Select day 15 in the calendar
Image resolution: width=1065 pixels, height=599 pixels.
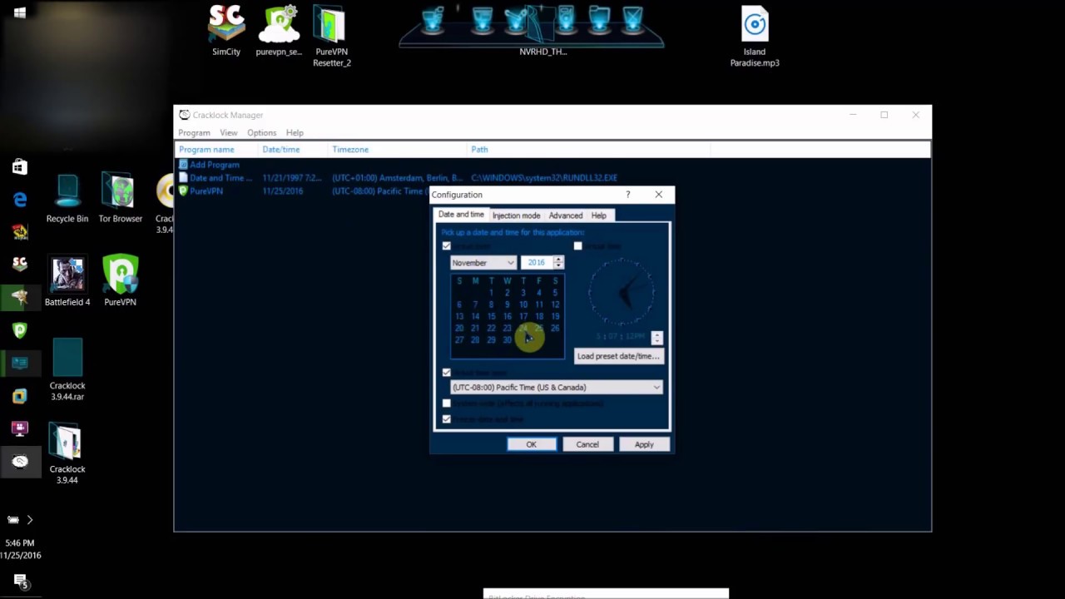(x=491, y=316)
